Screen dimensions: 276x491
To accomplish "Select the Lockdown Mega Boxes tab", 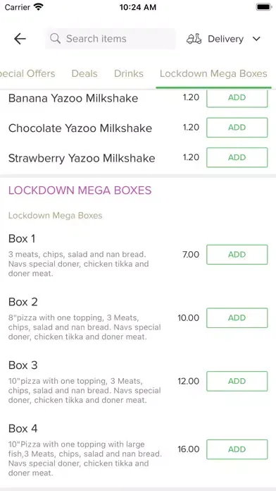I will (213, 74).
